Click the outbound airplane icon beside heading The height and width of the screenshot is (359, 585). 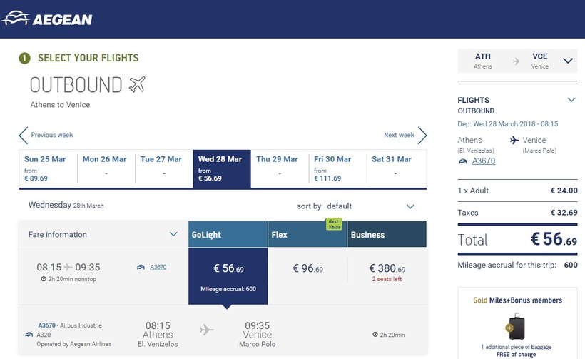137,85
